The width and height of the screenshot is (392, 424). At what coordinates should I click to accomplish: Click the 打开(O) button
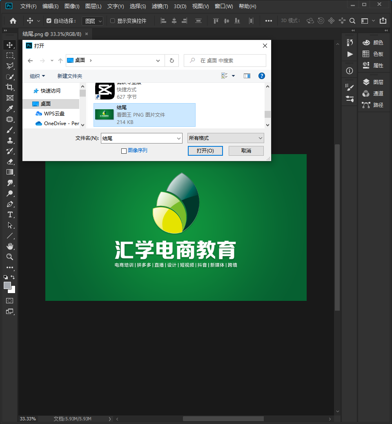205,151
